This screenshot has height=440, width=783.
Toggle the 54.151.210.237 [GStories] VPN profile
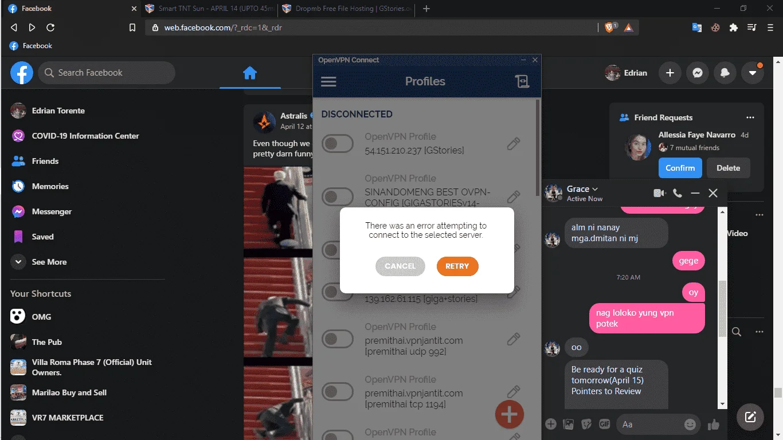point(337,144)
